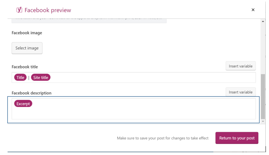This screenshot has height=155, width=269.
Task: Select the Title variable tag
Action: [20, 77]
